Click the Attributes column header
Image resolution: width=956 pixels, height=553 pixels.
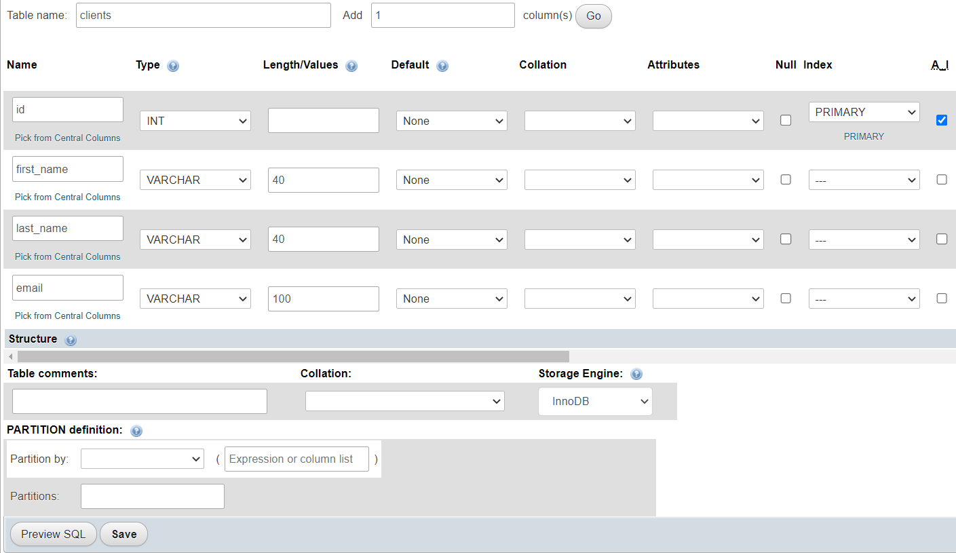[x=673, y=64]
